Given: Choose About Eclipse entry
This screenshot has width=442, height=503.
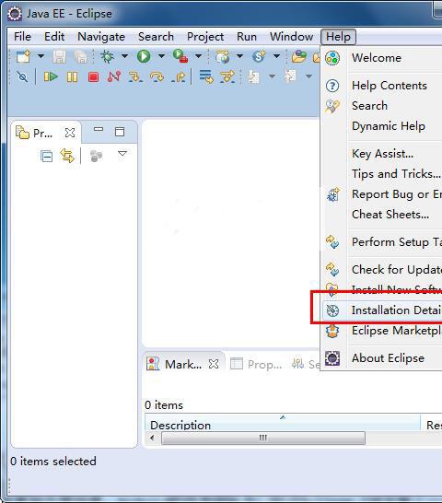Looking at the screenshot, I should (382, 358).
